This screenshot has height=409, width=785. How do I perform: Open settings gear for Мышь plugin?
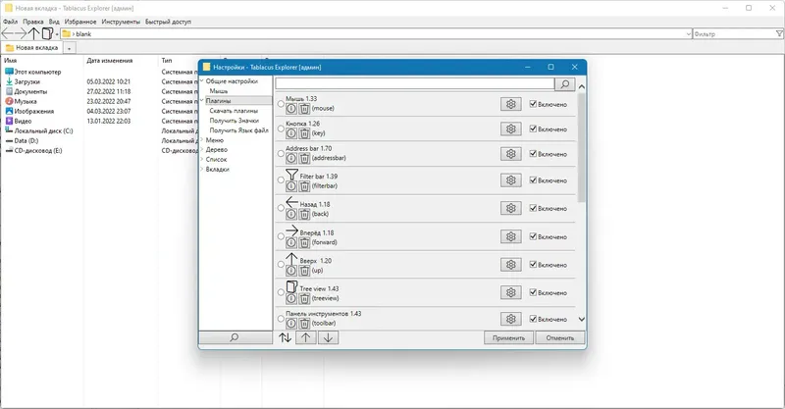(x=510, y=104)
